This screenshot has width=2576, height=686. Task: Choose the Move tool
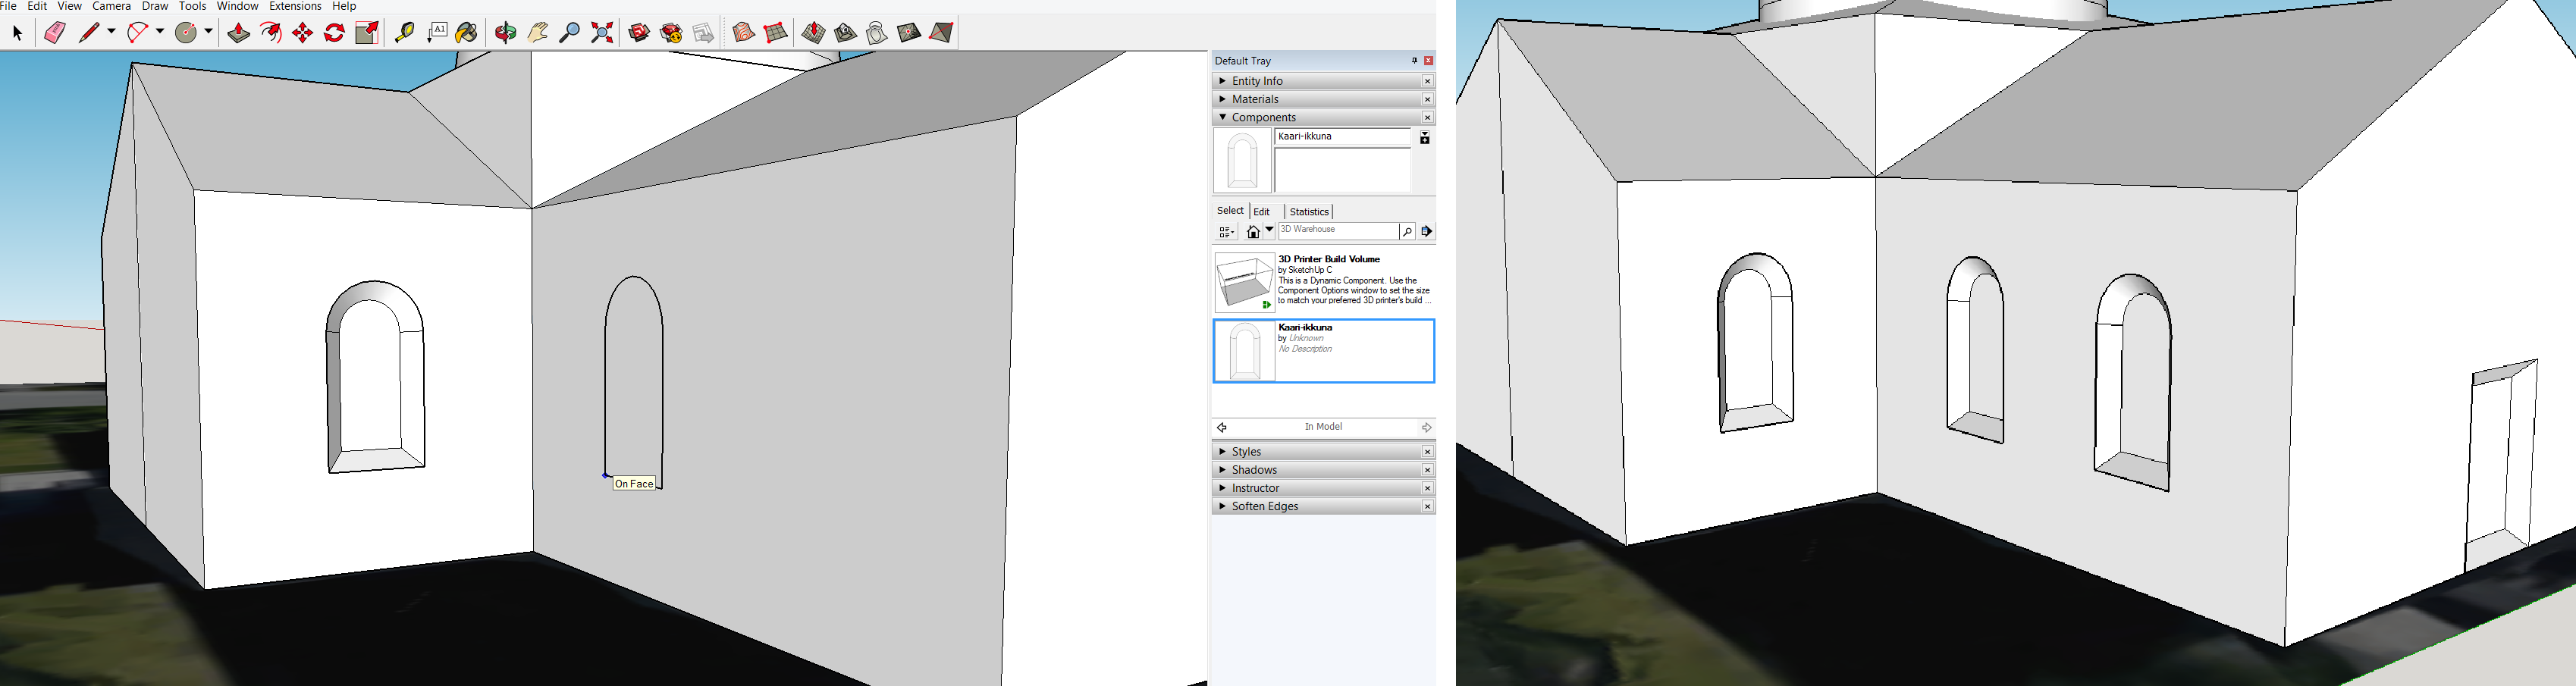point(302,33)
